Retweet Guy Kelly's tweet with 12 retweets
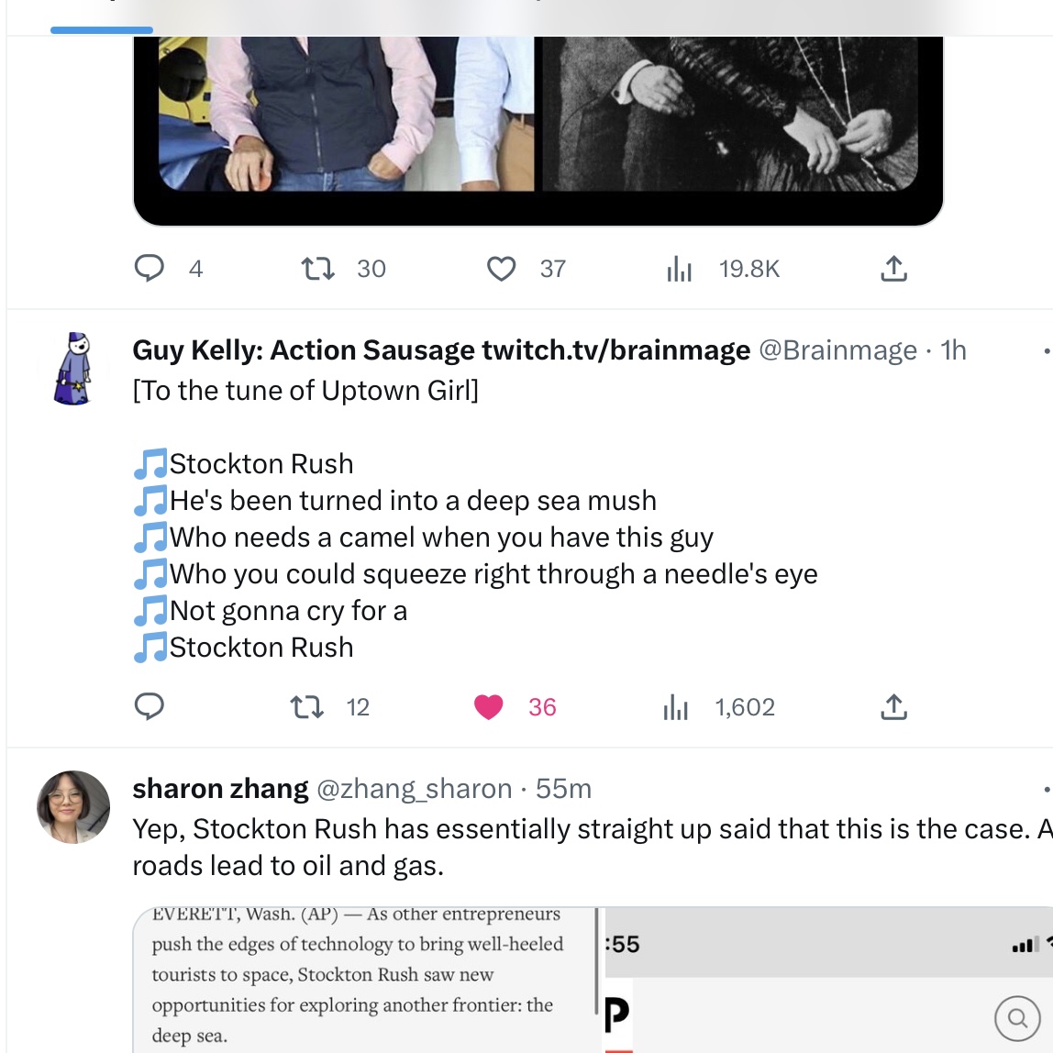The image size is (1053, 1053). pos(307,707)
